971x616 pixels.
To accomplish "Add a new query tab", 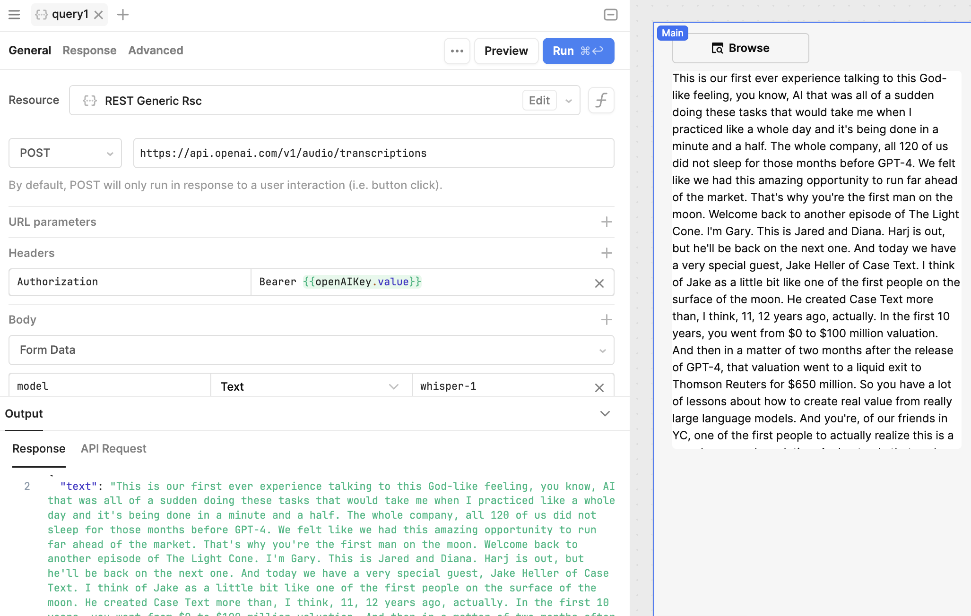I will click(123, 15).
